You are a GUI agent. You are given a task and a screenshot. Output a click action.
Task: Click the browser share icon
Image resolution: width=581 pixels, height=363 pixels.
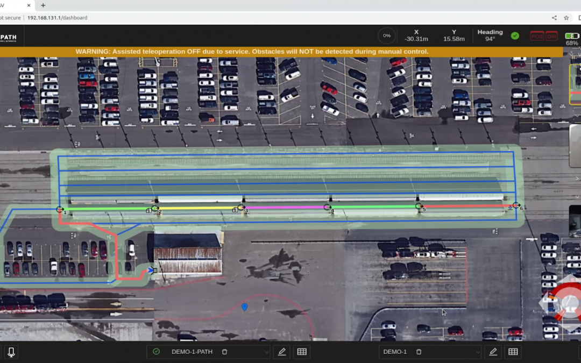pos(554,18)
